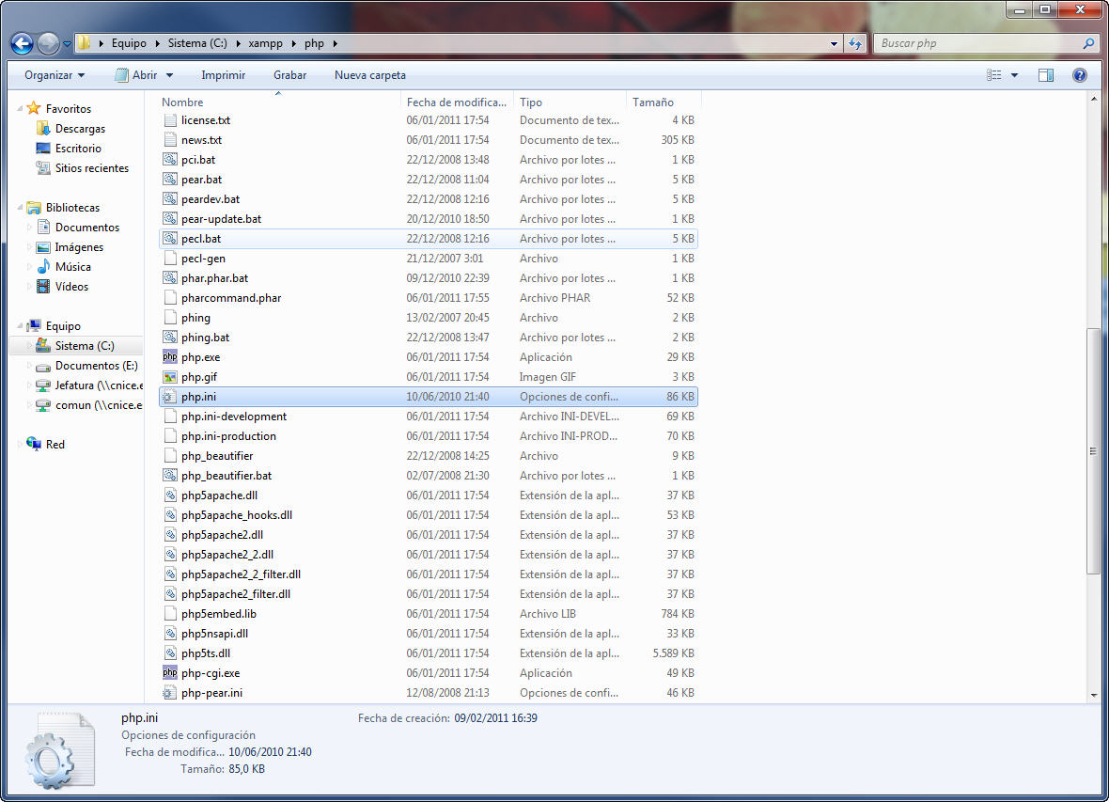Open the Red network icon in sidebar
Image resolution: width=1109 pixels, height=802 pixels.
point(35,445)
